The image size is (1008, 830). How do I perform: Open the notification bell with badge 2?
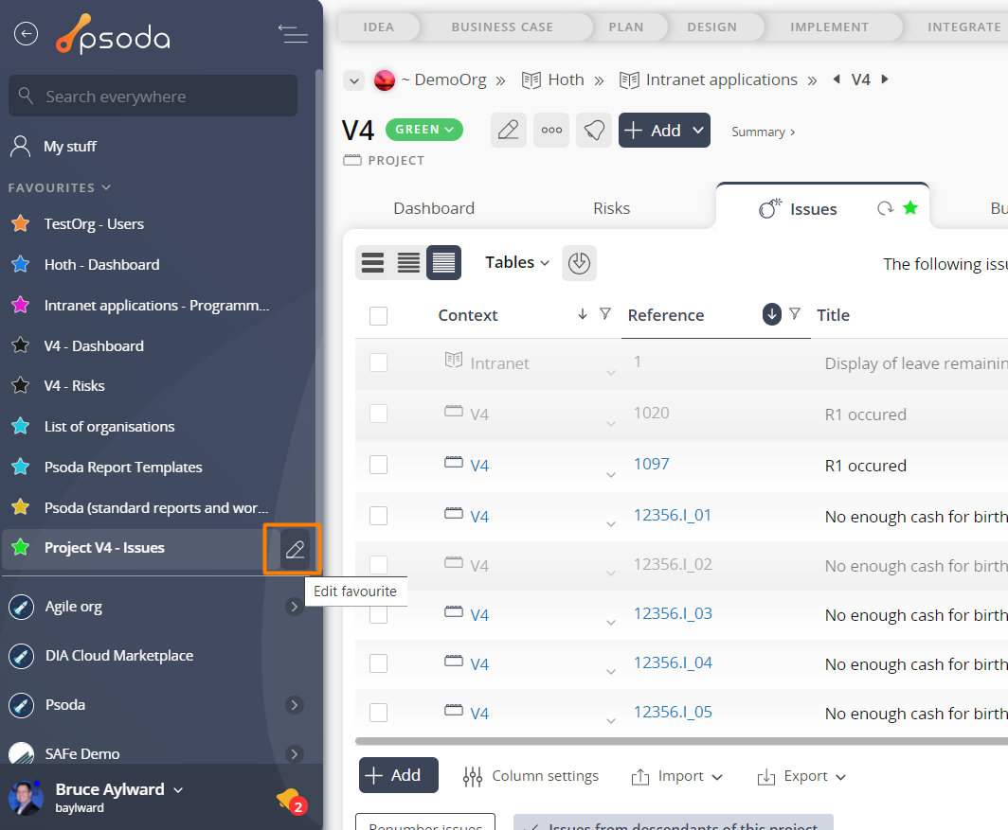click(x=292, y=801)
